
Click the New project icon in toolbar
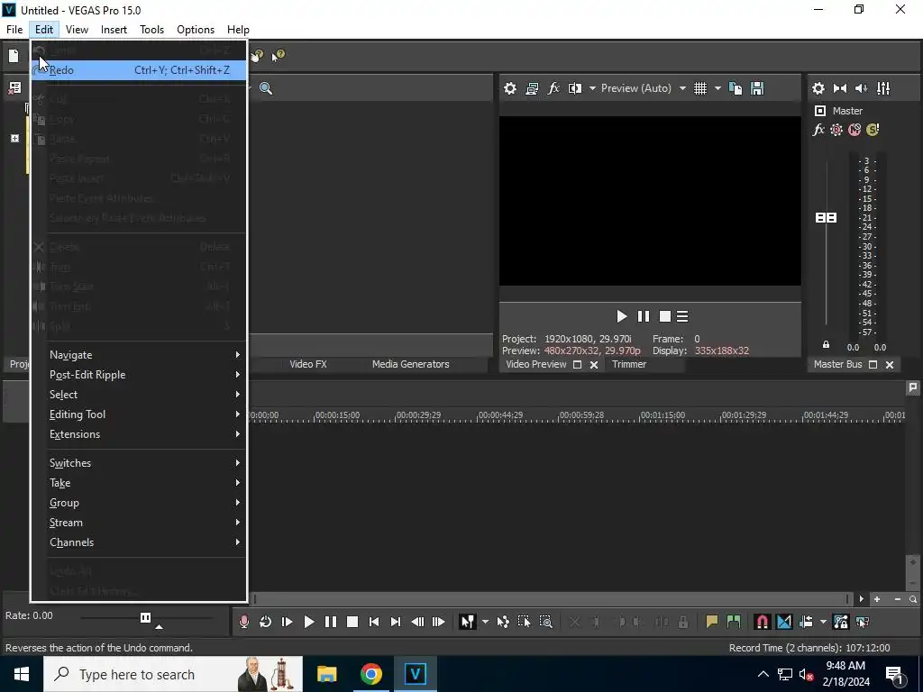14,55
